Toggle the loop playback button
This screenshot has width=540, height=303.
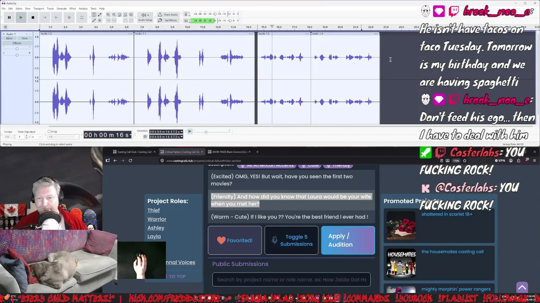[81, 17]
